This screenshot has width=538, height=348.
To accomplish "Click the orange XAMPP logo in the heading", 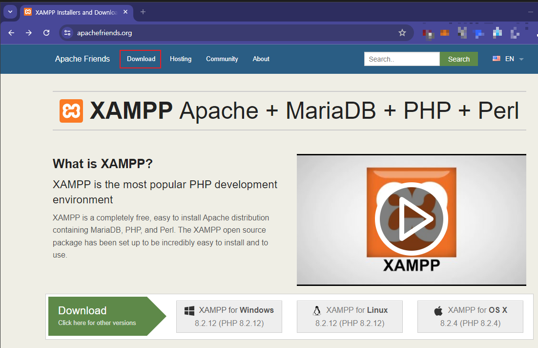I will pyautogui.click(x=71, y=110).
